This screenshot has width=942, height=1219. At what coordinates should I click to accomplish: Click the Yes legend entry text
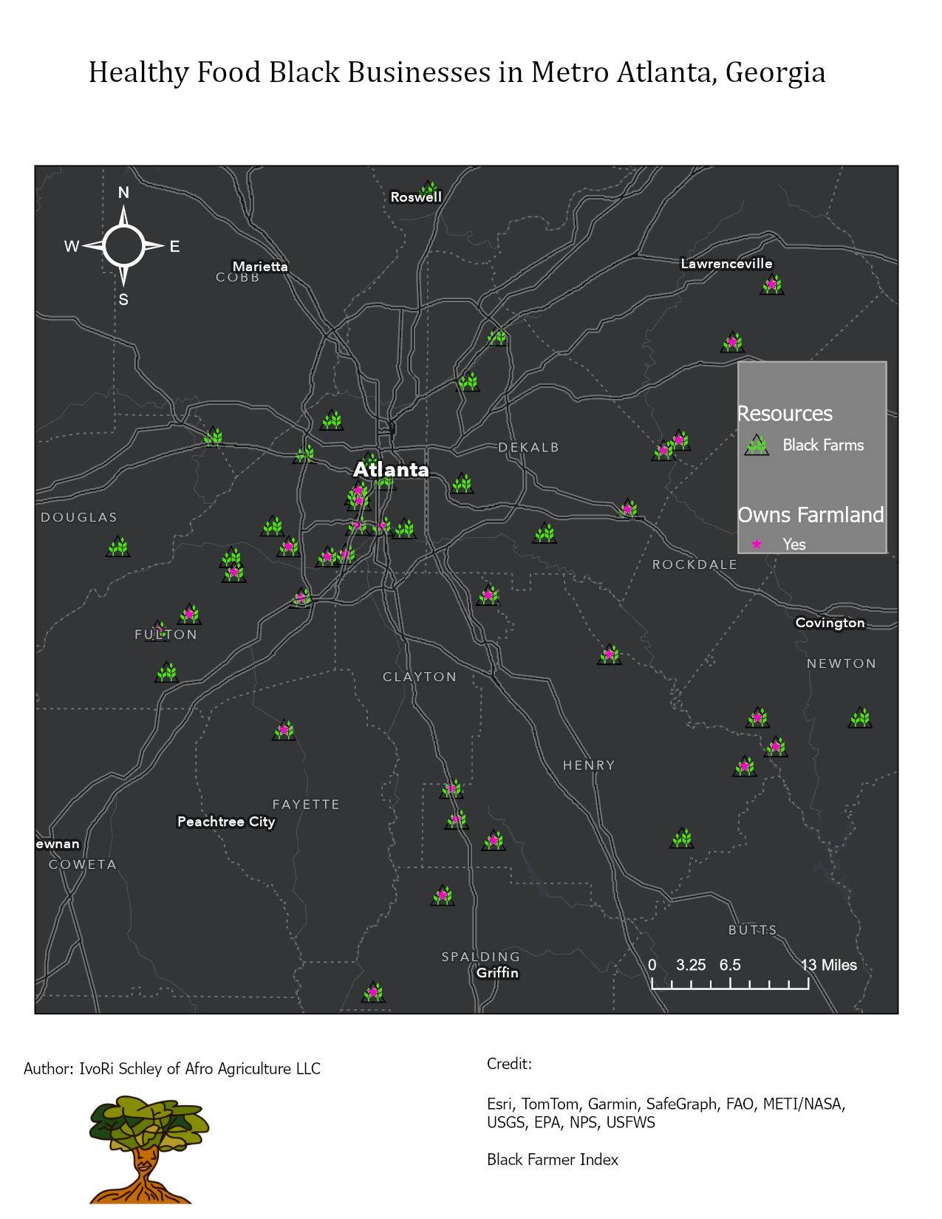794,544
